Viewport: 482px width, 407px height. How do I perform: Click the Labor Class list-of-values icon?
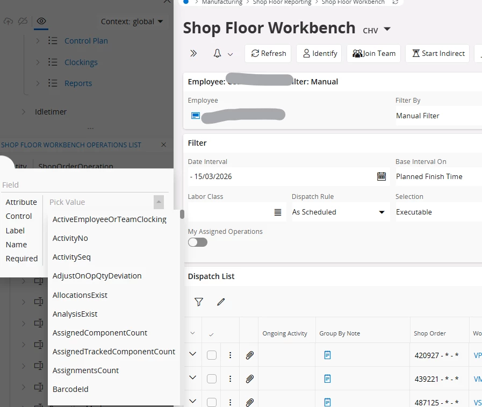278,212
